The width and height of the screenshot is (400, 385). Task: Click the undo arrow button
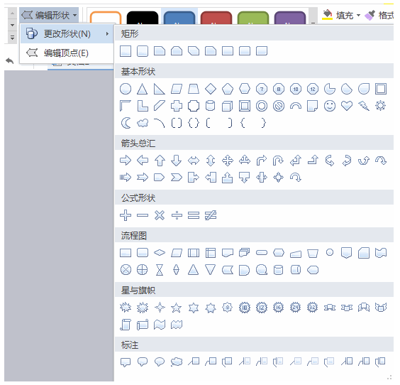click(10, 61)
